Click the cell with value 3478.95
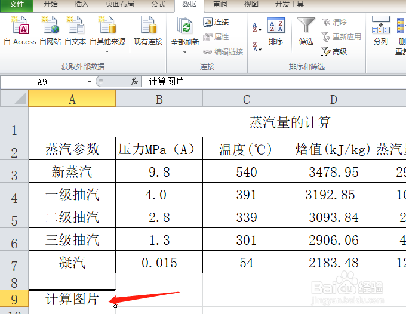406x314 pixels. click(x=334, y=171)
